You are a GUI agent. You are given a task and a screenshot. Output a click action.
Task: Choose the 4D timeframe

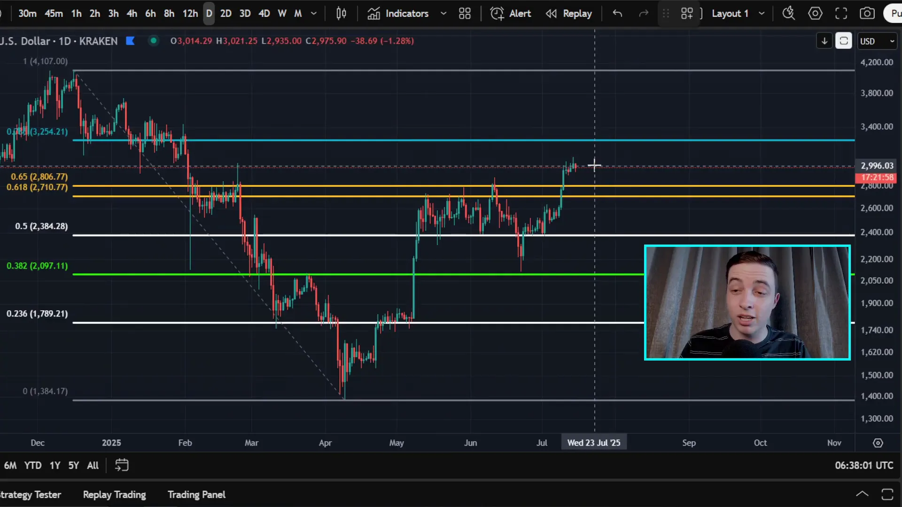(x=264, y=13)
